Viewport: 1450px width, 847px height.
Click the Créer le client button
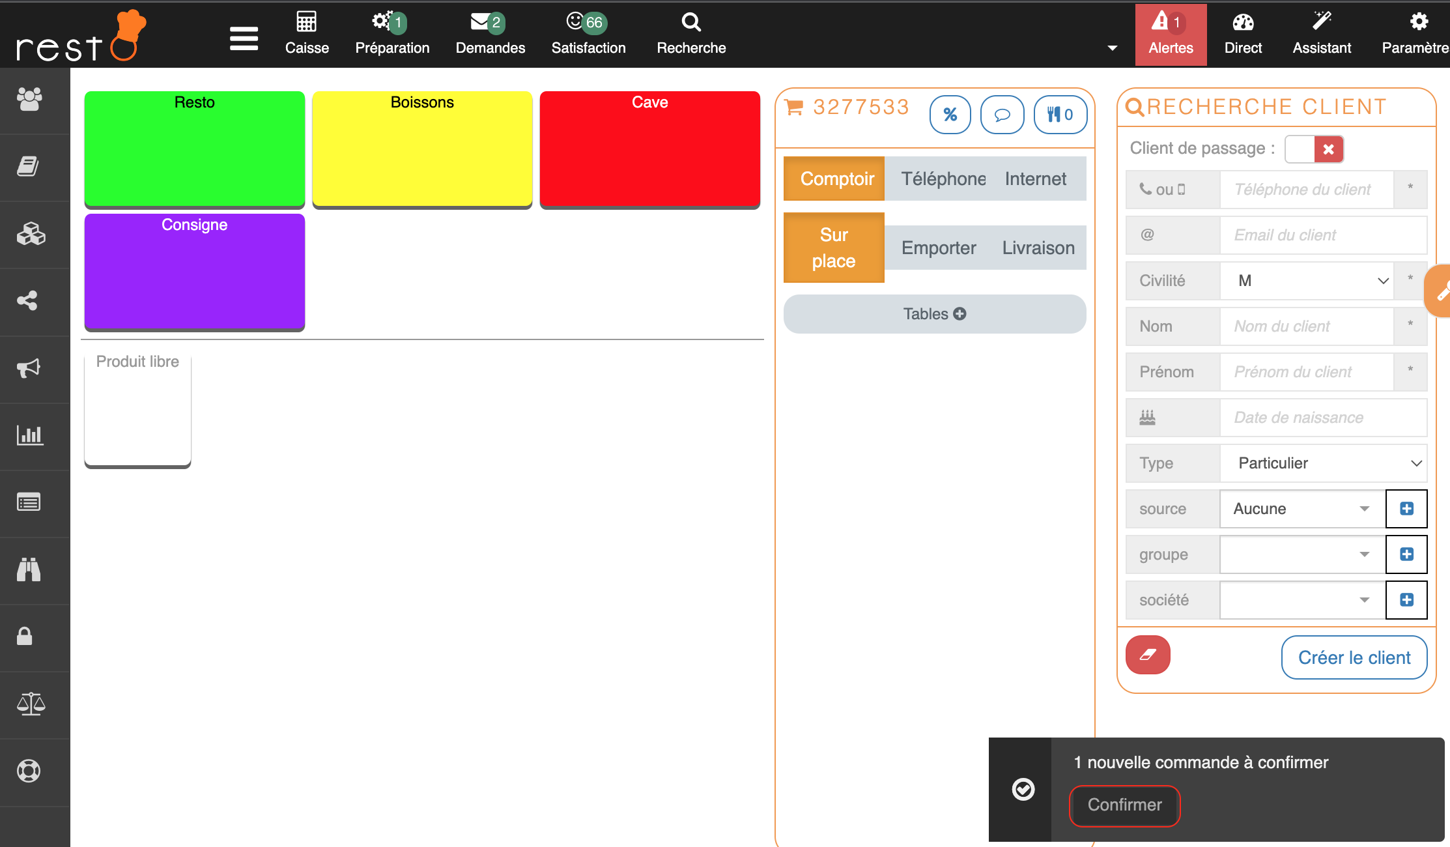coord(1354,657)
